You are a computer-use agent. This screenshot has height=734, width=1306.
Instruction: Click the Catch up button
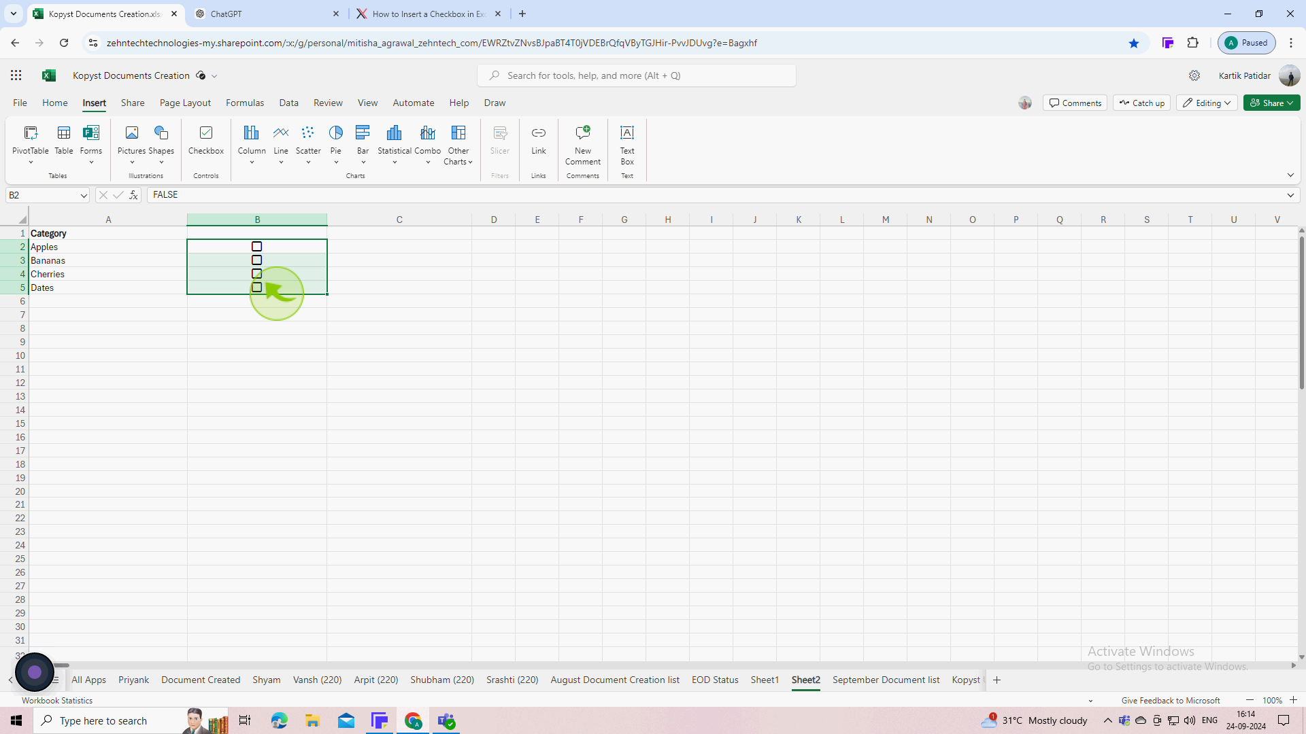[x=1142, y=103]
